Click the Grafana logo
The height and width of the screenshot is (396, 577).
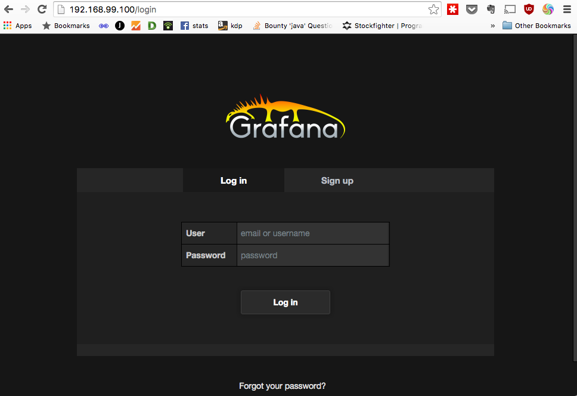pos(285,117)
